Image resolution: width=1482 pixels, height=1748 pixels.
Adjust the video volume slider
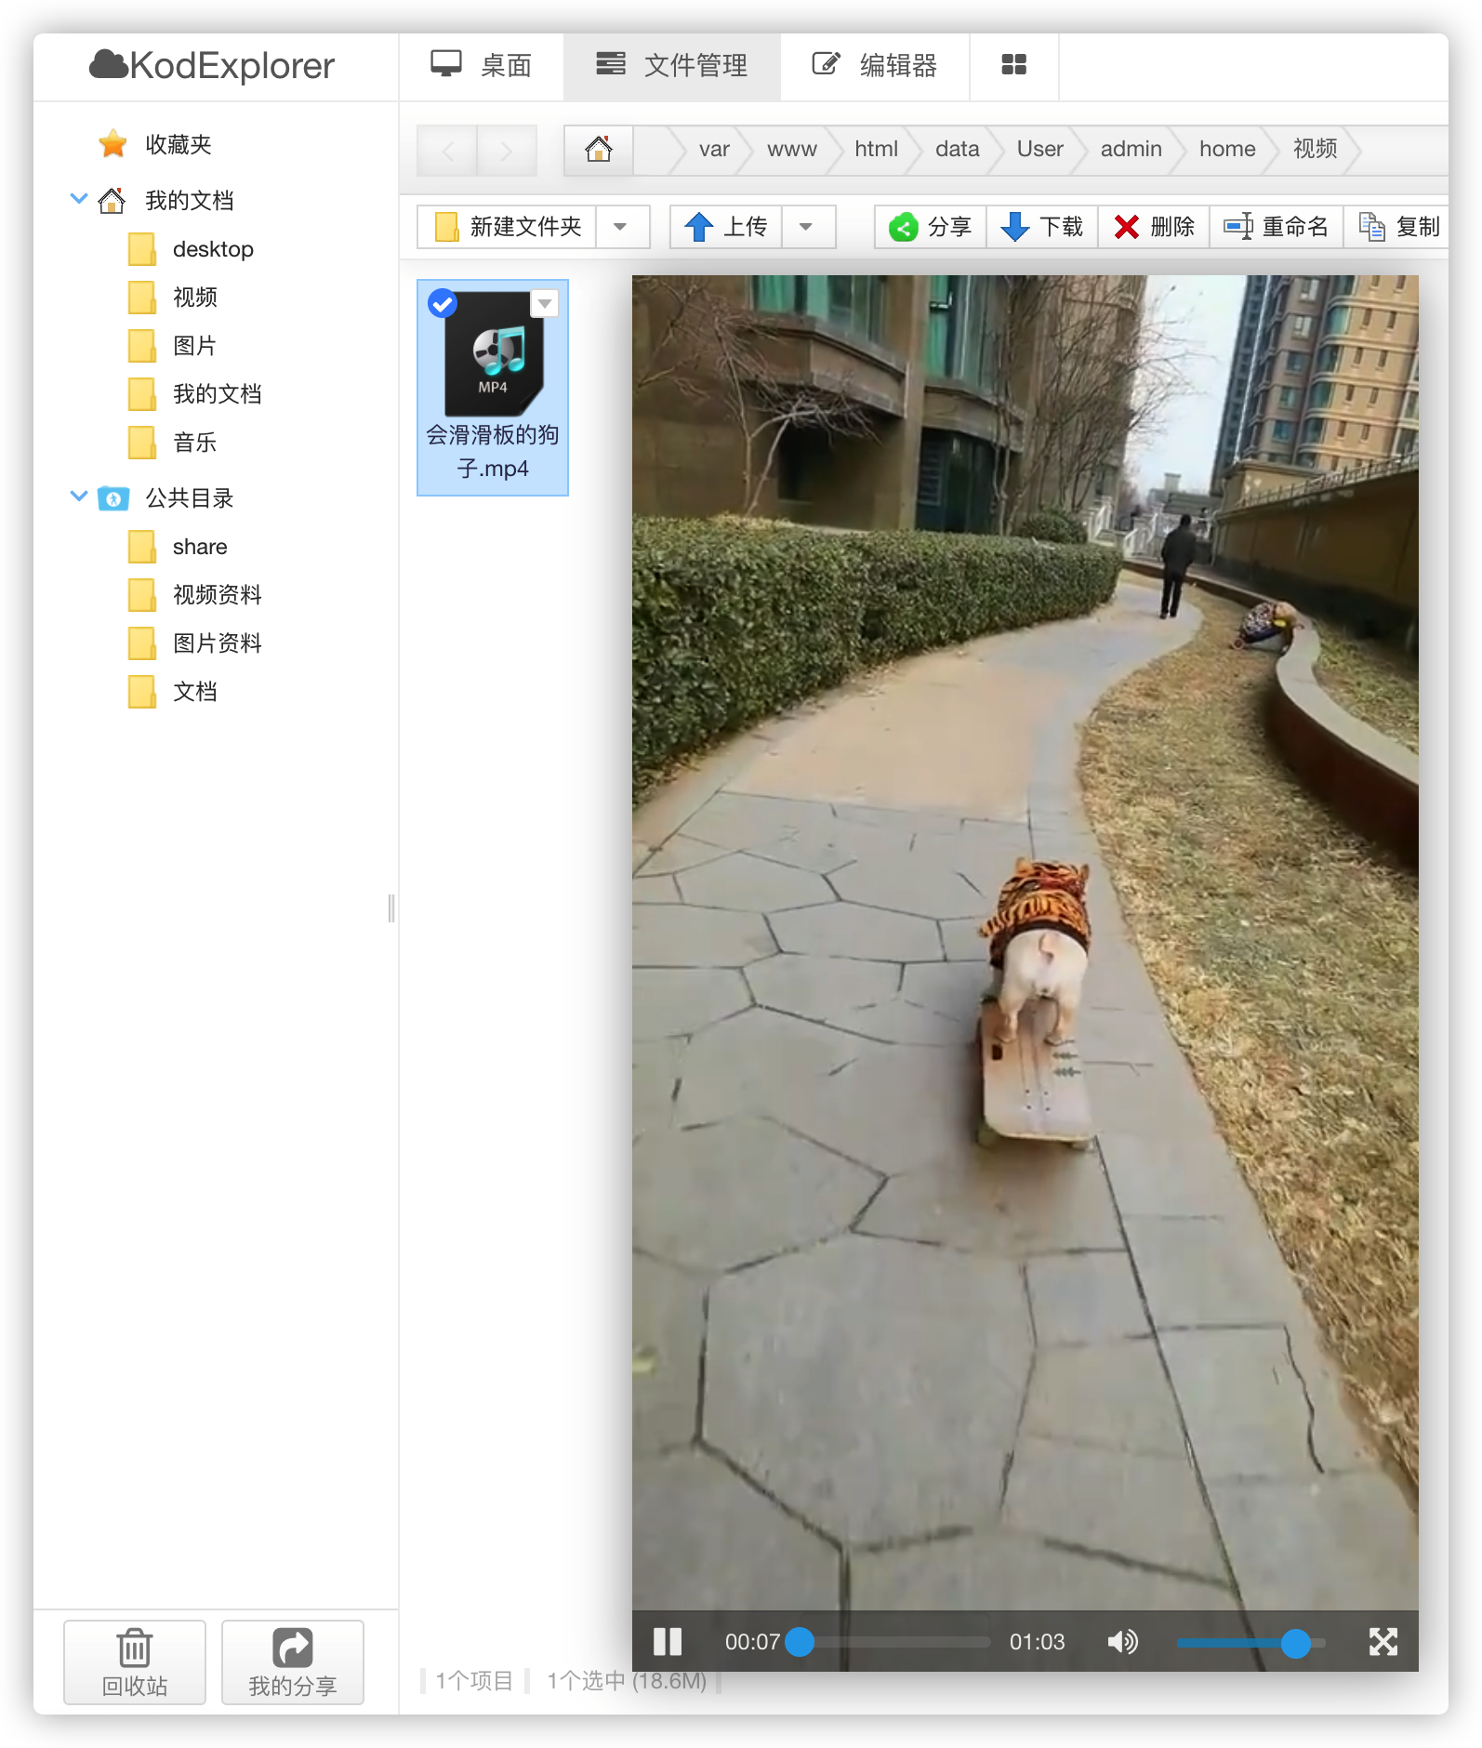point(1250,1643)
